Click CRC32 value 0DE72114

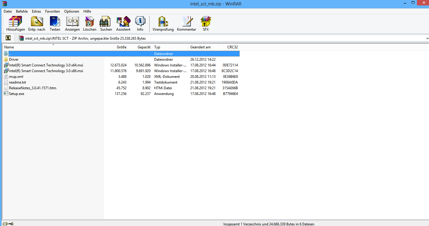tap(230, 65)
